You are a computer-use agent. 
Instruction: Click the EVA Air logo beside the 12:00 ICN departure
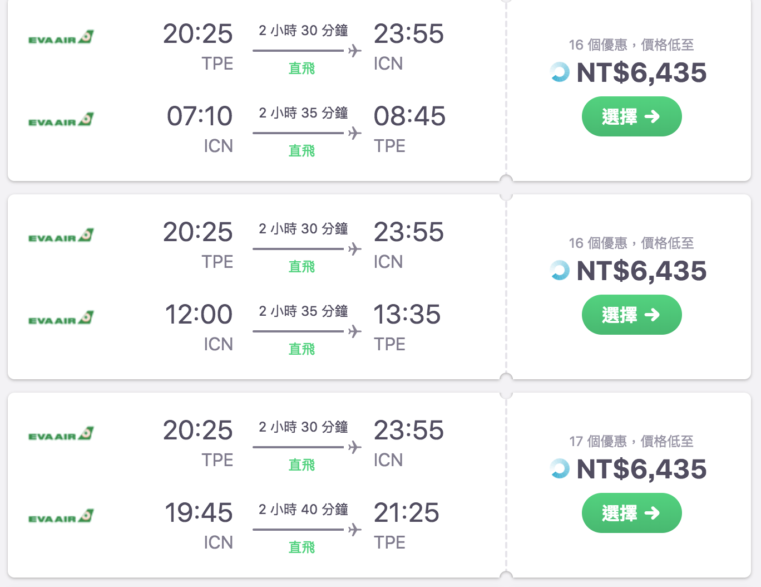pyautogui.click(x=61, y=319)
